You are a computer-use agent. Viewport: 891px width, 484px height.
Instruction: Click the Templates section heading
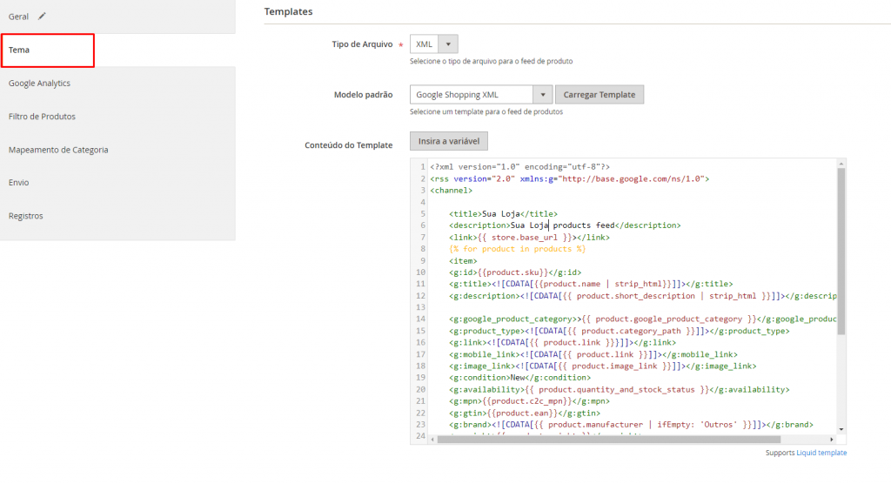tap(288, 11)
